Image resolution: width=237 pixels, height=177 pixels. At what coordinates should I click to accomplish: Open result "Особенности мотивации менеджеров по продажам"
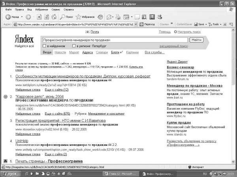click(83, 76)
